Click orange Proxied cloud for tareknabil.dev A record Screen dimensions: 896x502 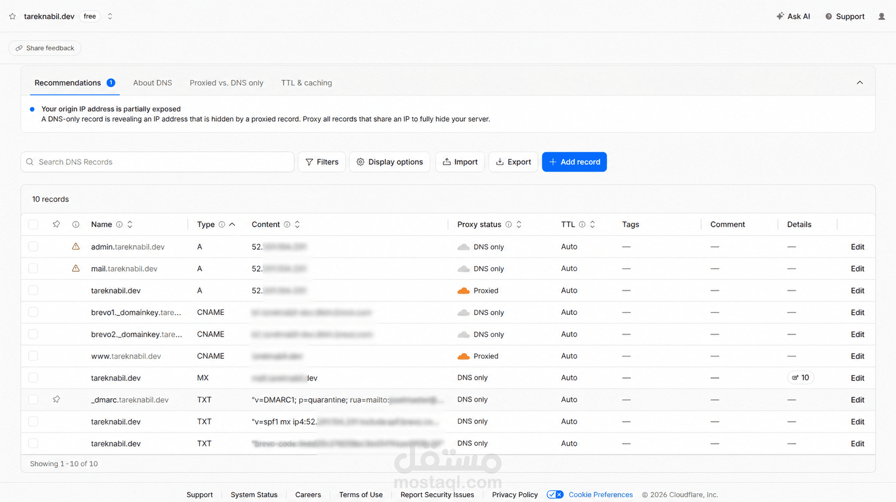[x=463, y=291]
